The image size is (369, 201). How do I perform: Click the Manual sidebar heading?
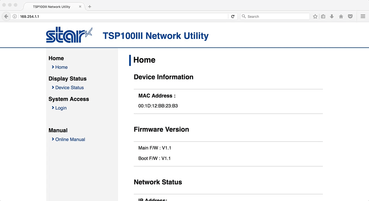pos(58,130)
